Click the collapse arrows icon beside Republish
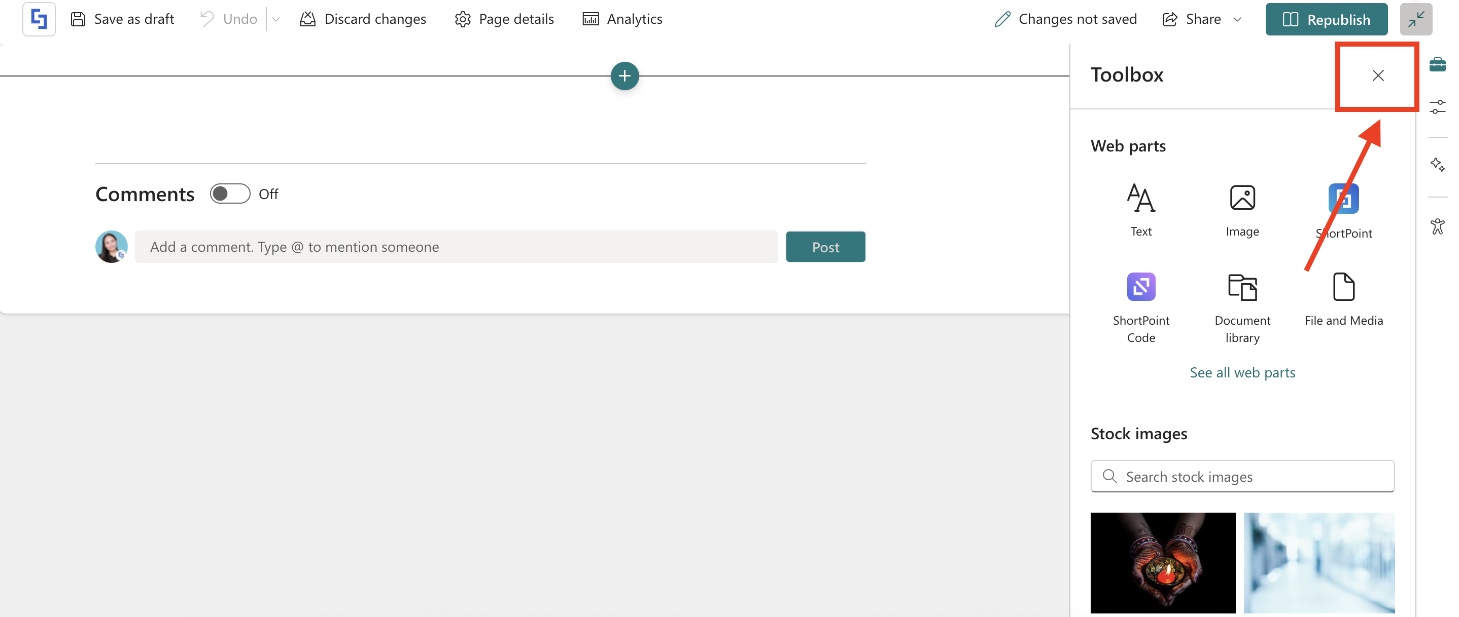This screenshot has height=617, width=1459. click(1415, 19)
